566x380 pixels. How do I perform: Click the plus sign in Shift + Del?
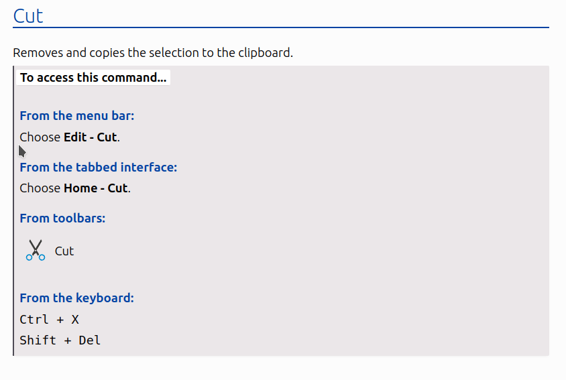tap(68, 340)
